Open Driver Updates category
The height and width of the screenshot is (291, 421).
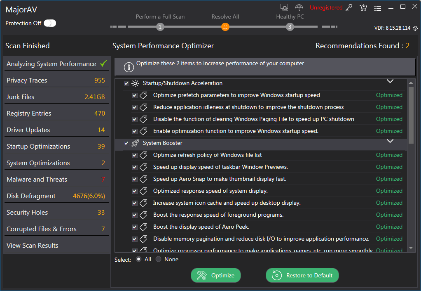(x=56, y=130)
